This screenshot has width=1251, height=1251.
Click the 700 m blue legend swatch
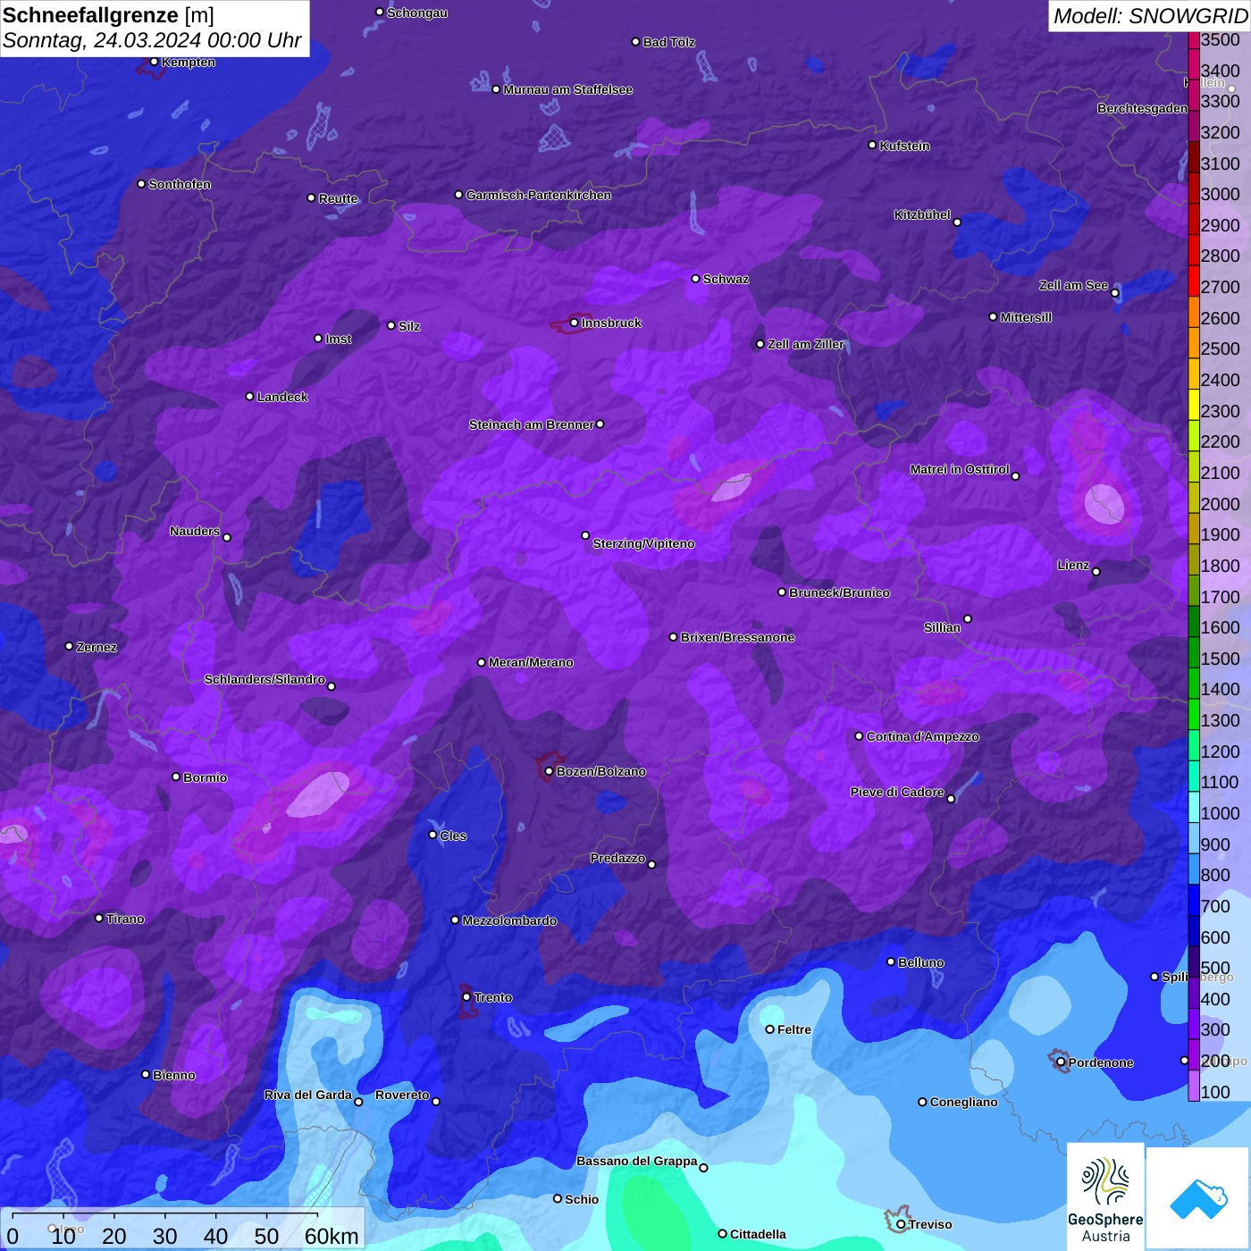pyautogui.click(x=1194, y=900)
